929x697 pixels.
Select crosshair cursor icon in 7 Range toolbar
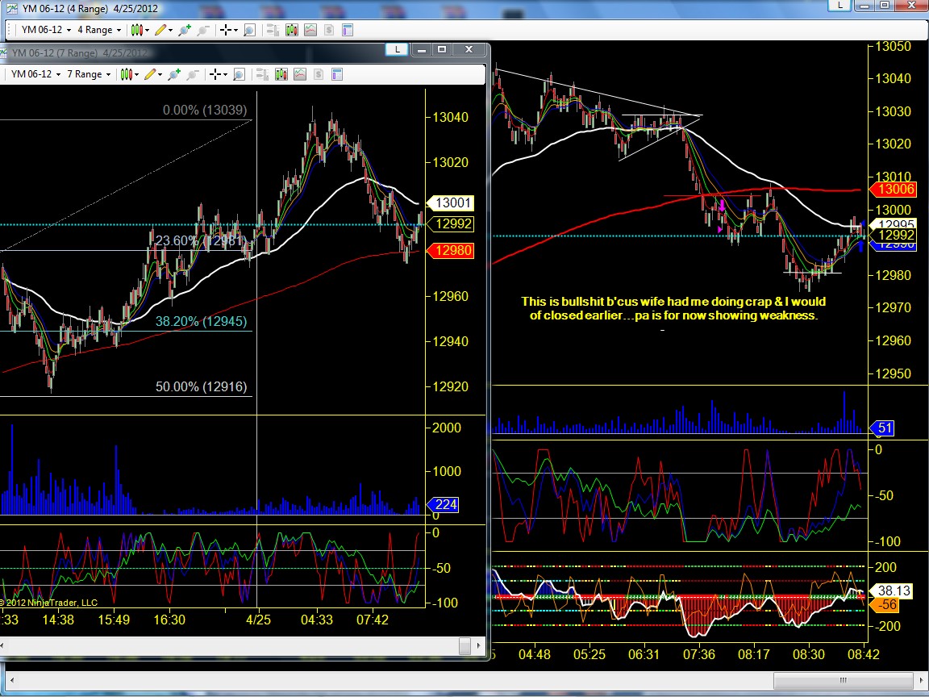[x=215, y=74]
